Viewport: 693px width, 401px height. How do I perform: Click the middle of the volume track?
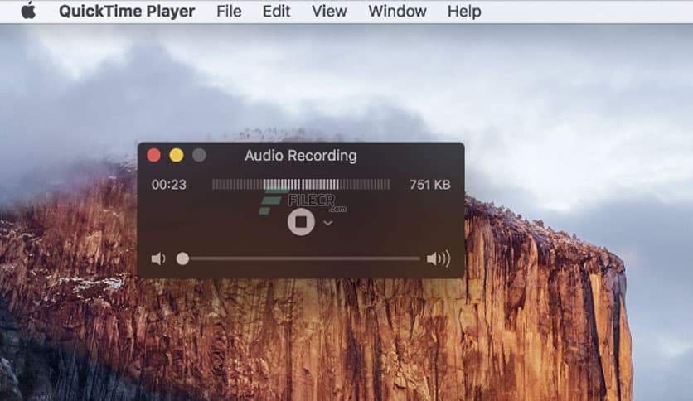[x=301, y=258]
